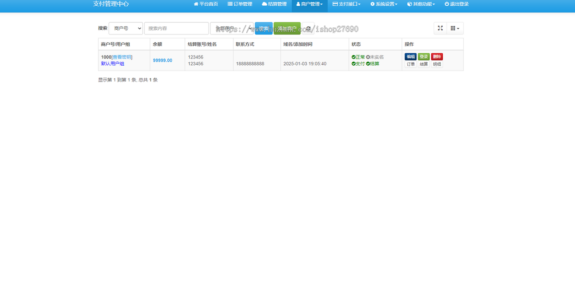
Task: Click pagination text 显示第 1 到第 1 条
Action: (x=117, y=80)
